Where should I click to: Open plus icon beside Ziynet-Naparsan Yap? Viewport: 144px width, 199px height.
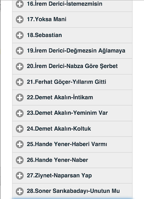(x=20, y=176)
